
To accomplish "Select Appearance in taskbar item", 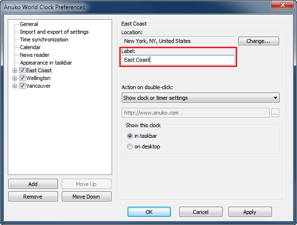I will pos(46,63).
